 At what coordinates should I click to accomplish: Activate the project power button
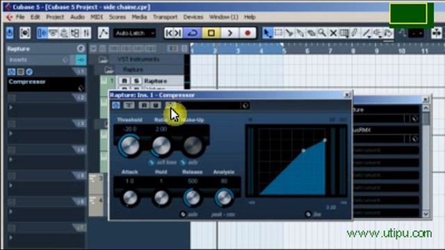pyautogui.click(x=10, y=33)
